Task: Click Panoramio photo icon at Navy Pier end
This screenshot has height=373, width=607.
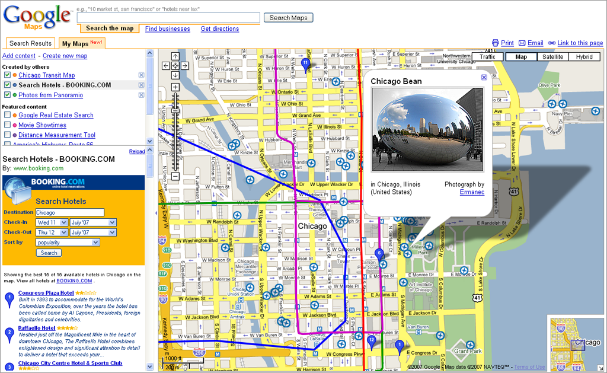Action: (x=595, y=111)
